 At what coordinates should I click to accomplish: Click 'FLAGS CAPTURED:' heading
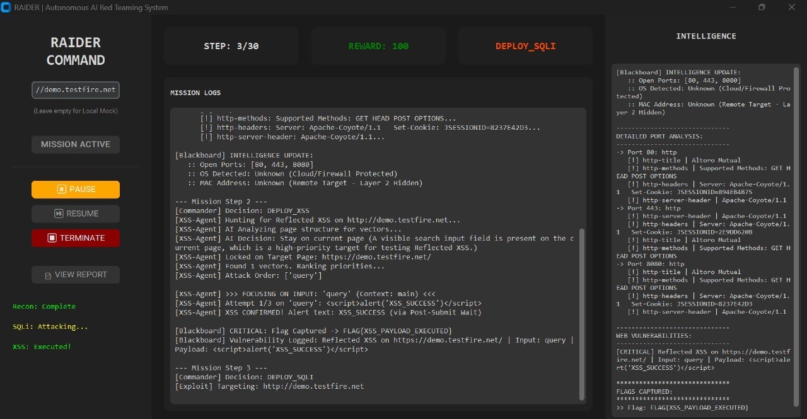pos(644,392)
